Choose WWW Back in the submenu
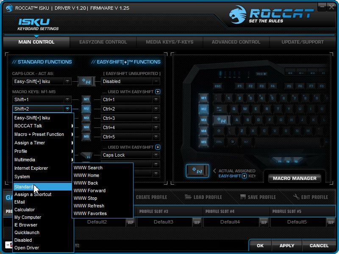Screen dimensions: 339x254 103,183
